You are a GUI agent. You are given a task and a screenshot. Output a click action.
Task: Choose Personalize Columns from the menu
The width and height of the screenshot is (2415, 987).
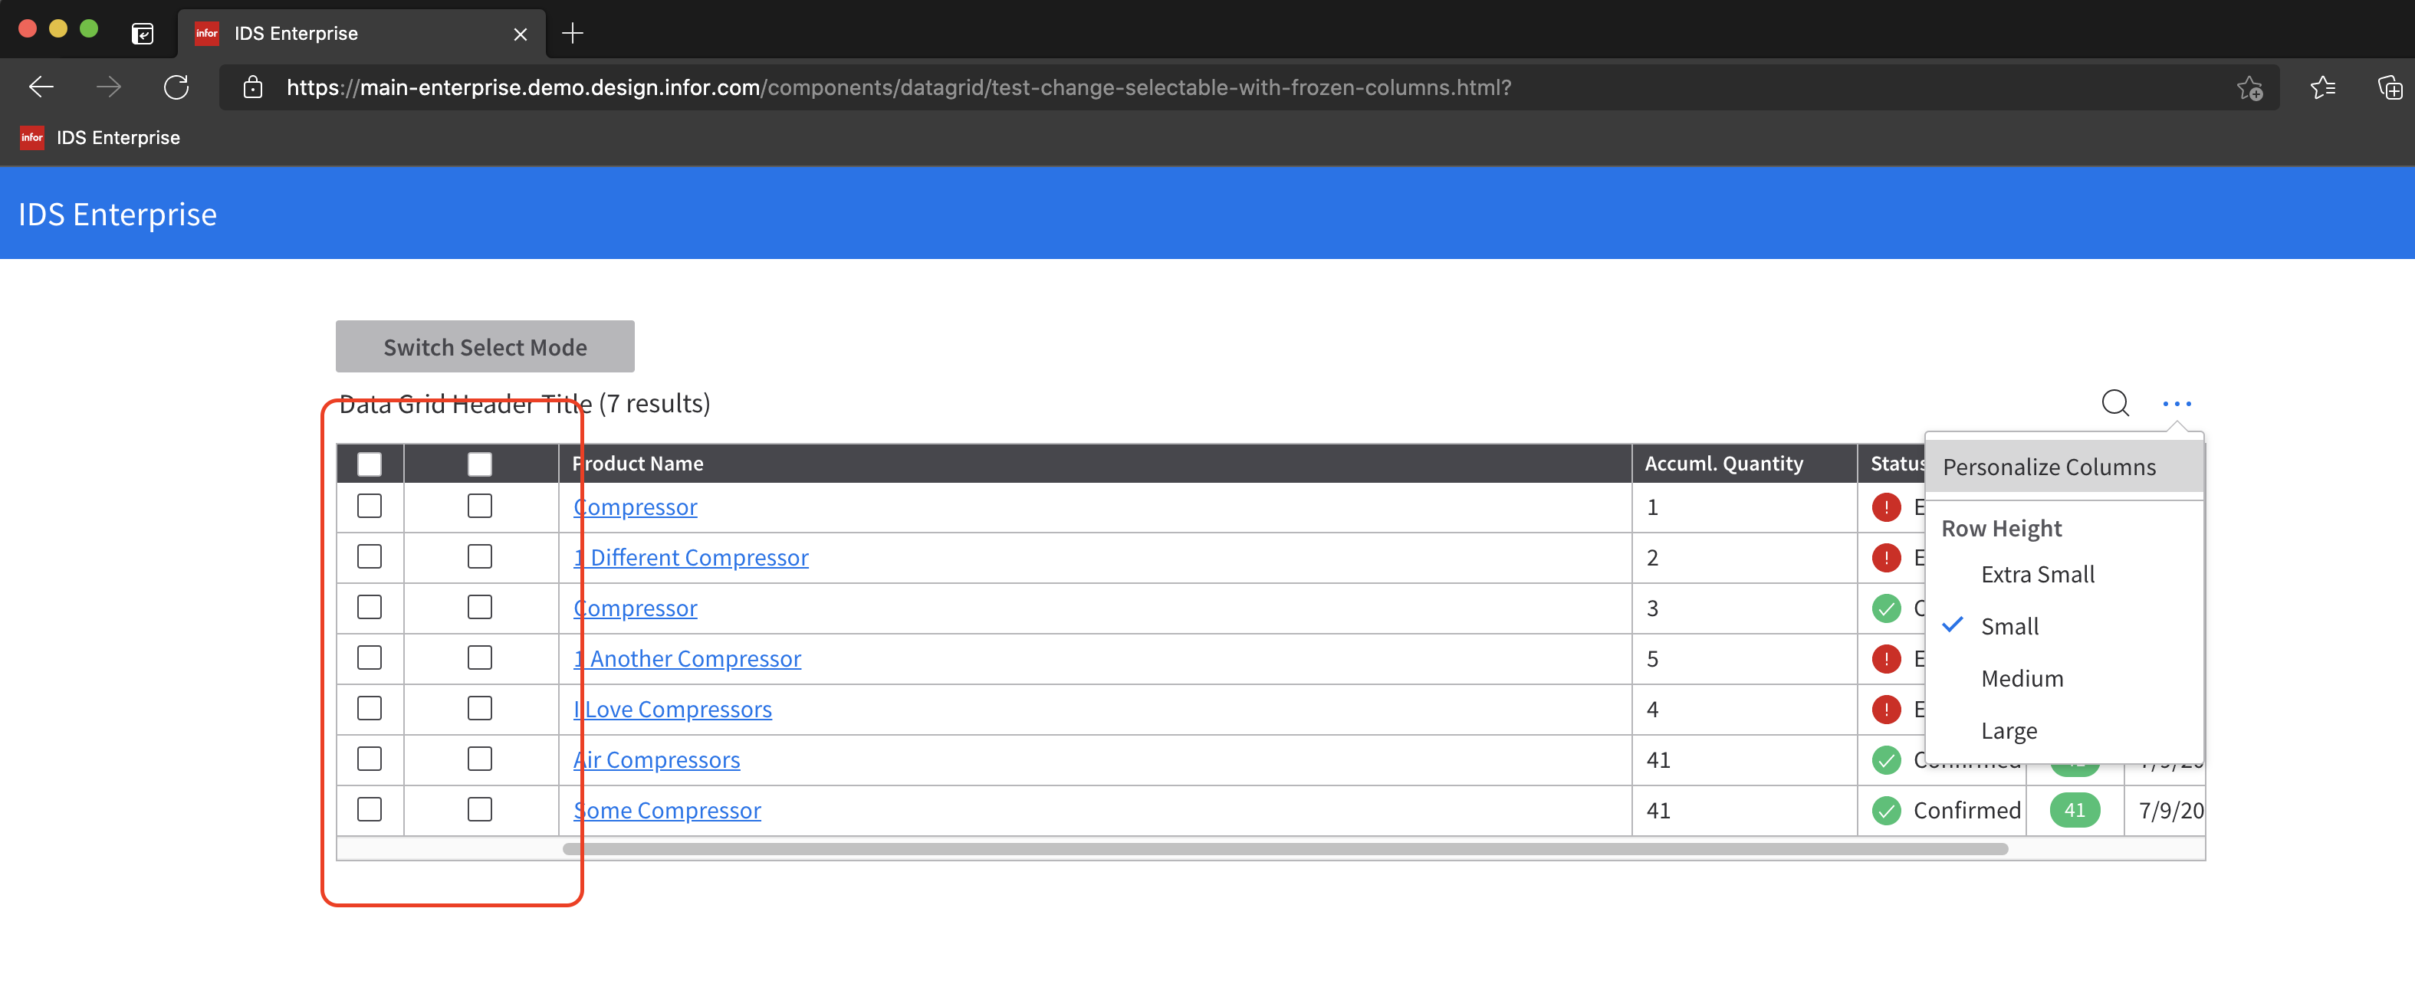pyautogui.click(x=2049, y=467)
